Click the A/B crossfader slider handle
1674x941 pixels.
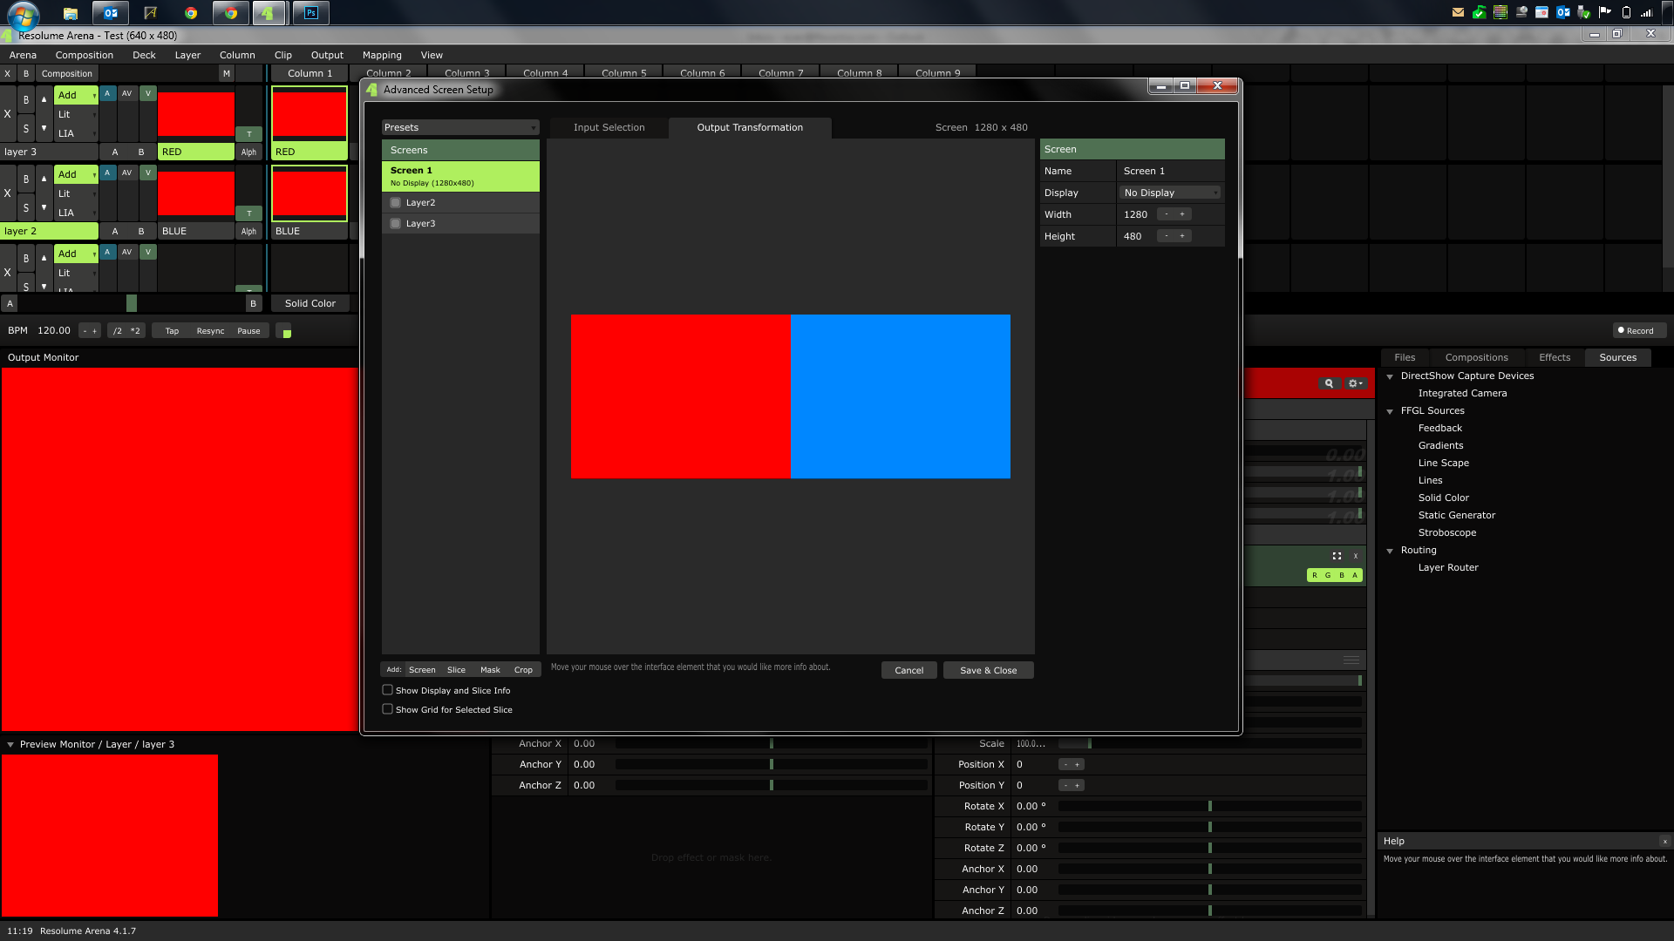(132, 303)
